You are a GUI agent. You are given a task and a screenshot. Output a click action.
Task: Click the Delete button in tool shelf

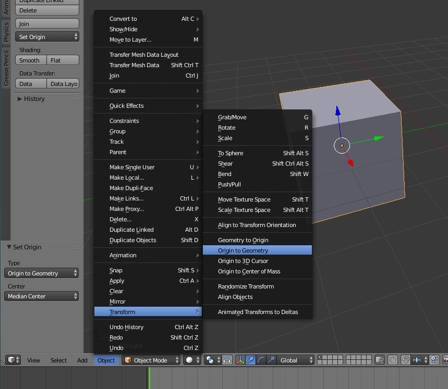click(47, 10)
